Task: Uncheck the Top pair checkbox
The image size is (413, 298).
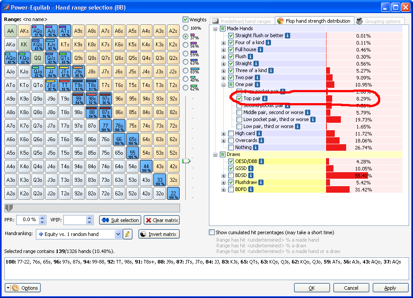Action: 239,98
